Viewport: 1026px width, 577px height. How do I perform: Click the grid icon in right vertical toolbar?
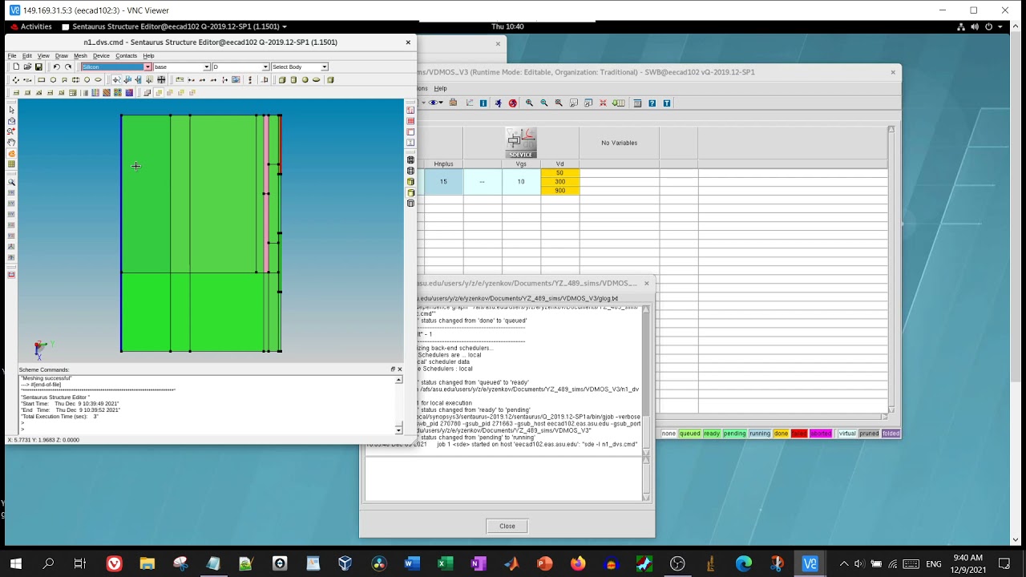[411, 121]
